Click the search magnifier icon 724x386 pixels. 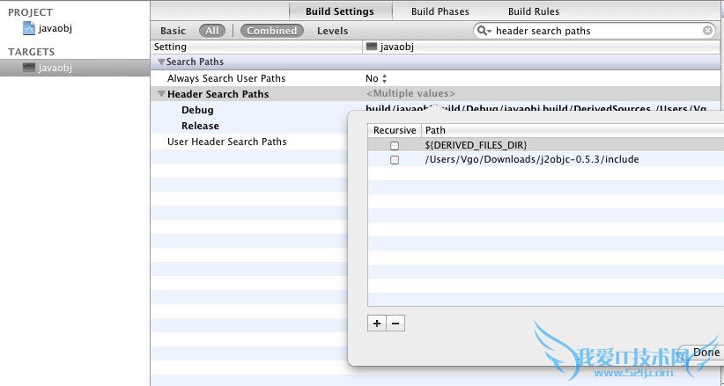point(484,31)
